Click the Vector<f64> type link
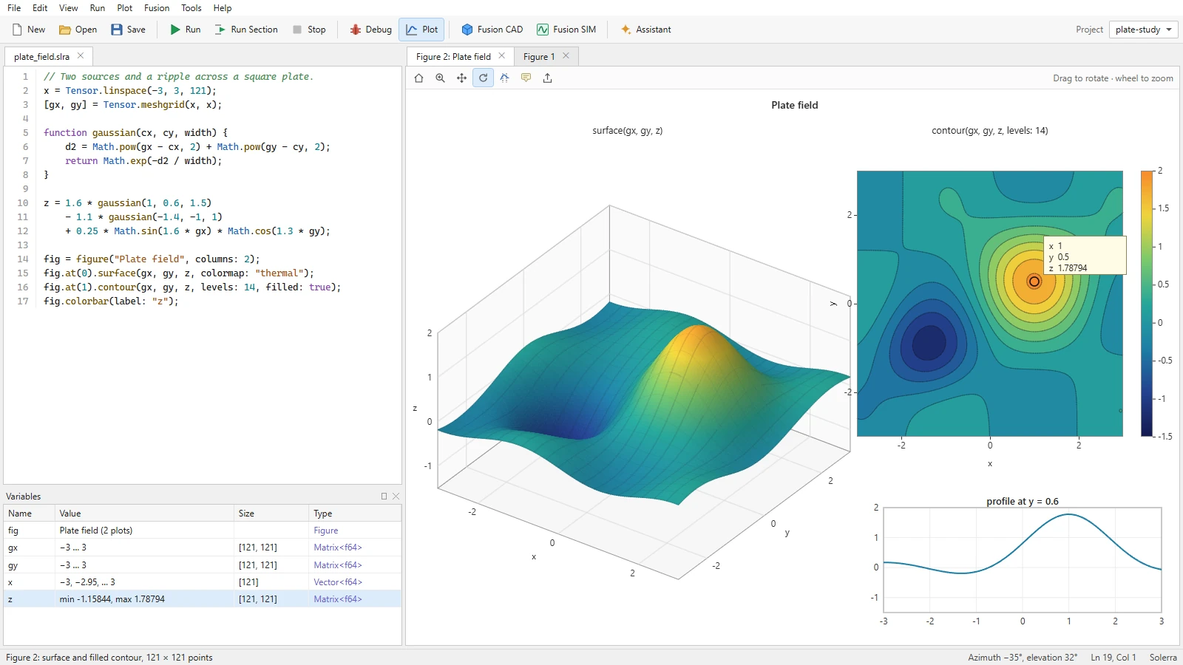The width and height of the screenshot is (1183, 665). (x=337, y=582)
